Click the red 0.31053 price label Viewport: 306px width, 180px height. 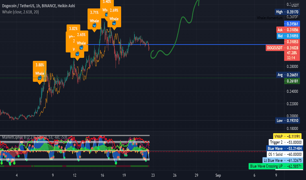[x=292, y=42]
